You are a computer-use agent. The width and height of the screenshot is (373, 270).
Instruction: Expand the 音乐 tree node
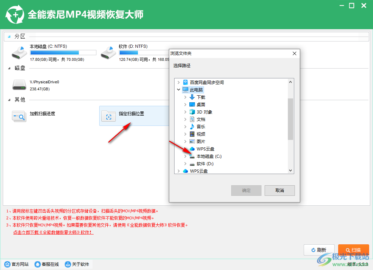[x=185, y=127]
